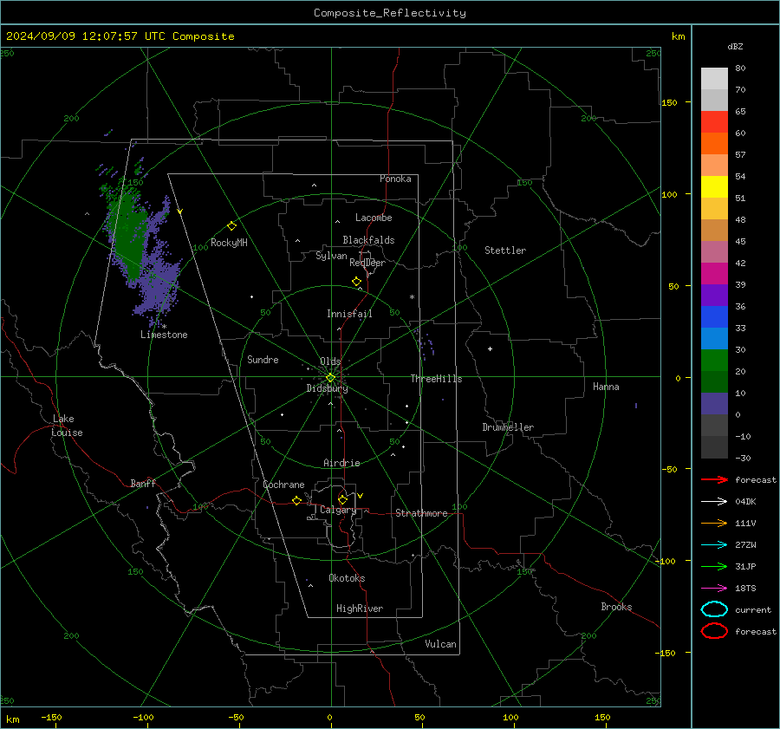Click the 31JP legend text
Image resolution: width=780 pixels, height=729 pixels.
point(745,566)
